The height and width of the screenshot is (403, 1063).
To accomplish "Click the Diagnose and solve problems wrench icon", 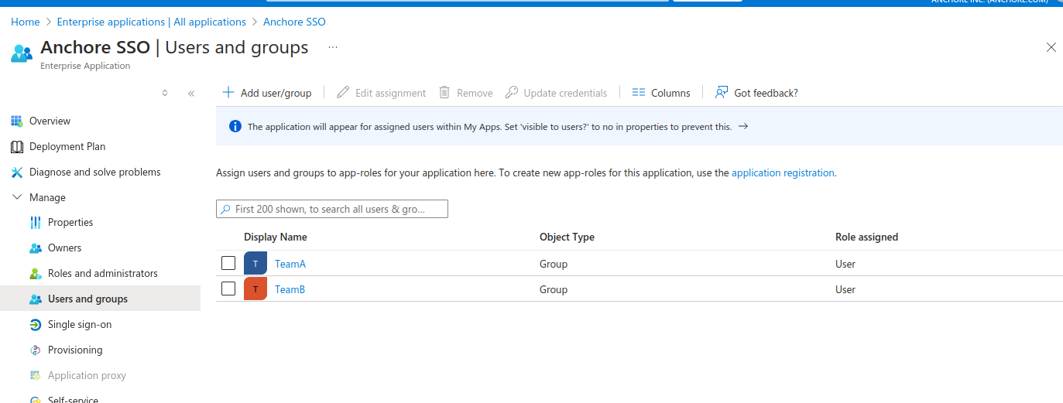I will tap(17, 172).
